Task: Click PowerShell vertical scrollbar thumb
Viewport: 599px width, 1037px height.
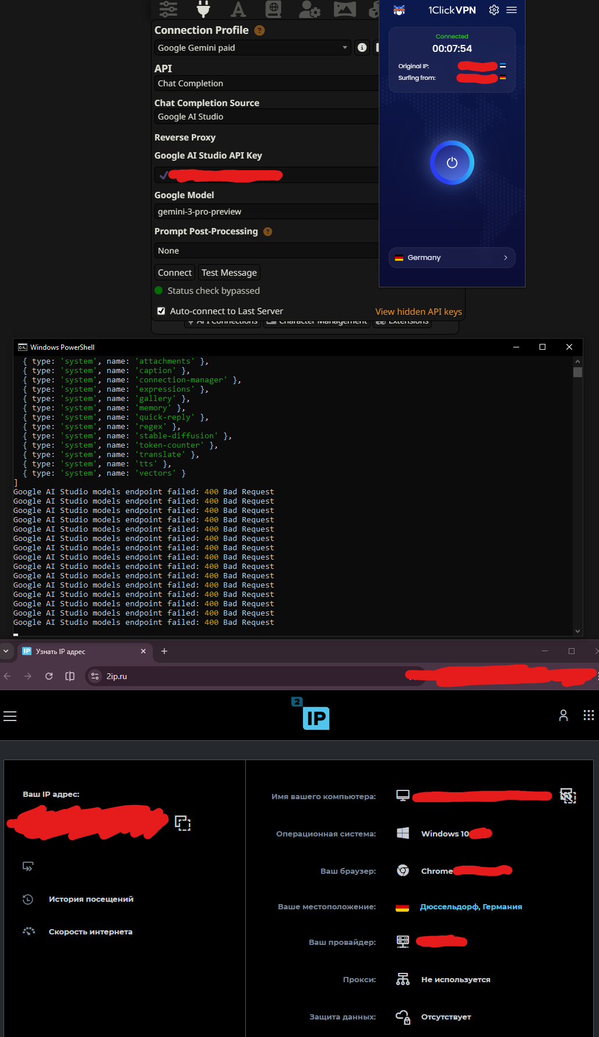Action: click(x=577, y=372)
